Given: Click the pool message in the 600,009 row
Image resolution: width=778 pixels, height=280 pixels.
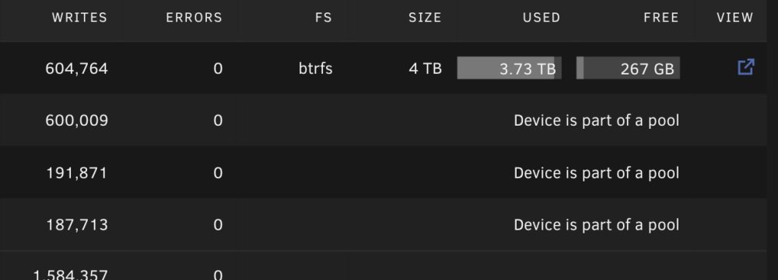Looking at the screenshot, I should (597, 121).
